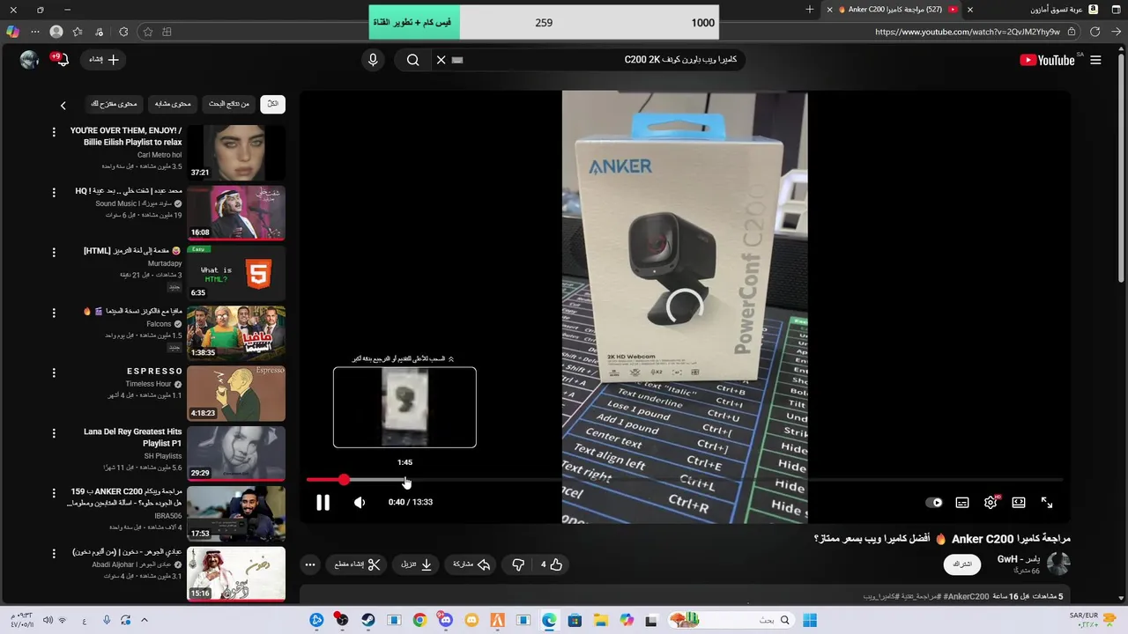Open the GwH channel name link
The height and width of the screenshot is (634, 1128).
[1019, 559]
